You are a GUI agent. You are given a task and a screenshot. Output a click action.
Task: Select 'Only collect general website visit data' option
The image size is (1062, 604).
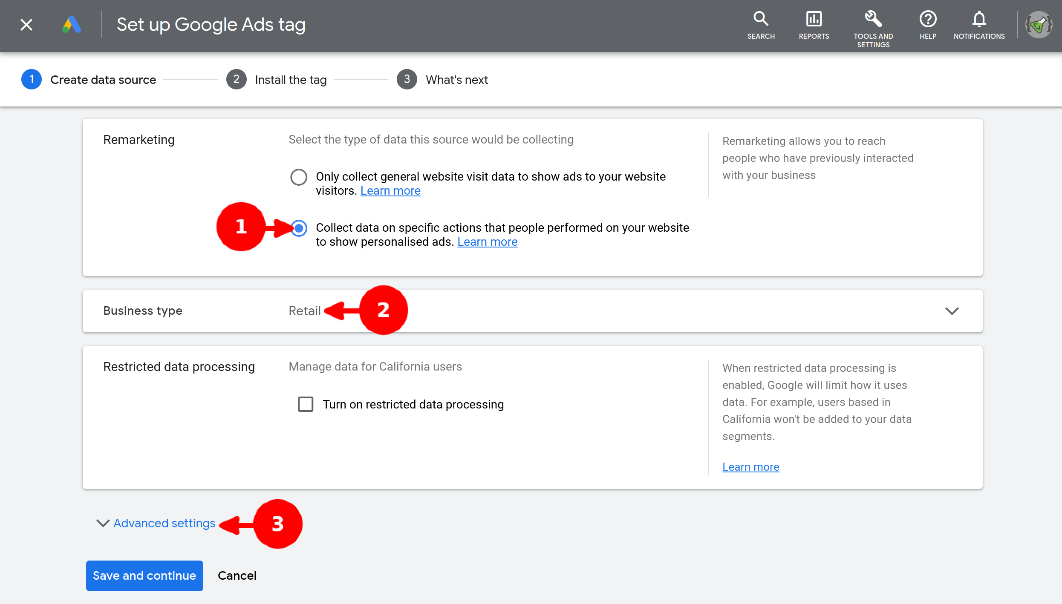[x=298, y=177]
